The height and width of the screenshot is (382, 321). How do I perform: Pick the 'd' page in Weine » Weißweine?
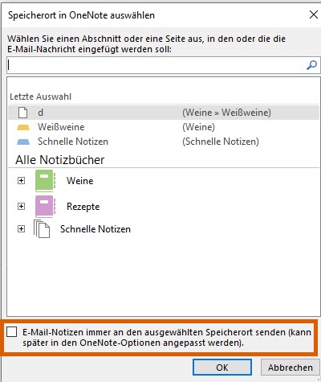(164, 113)
